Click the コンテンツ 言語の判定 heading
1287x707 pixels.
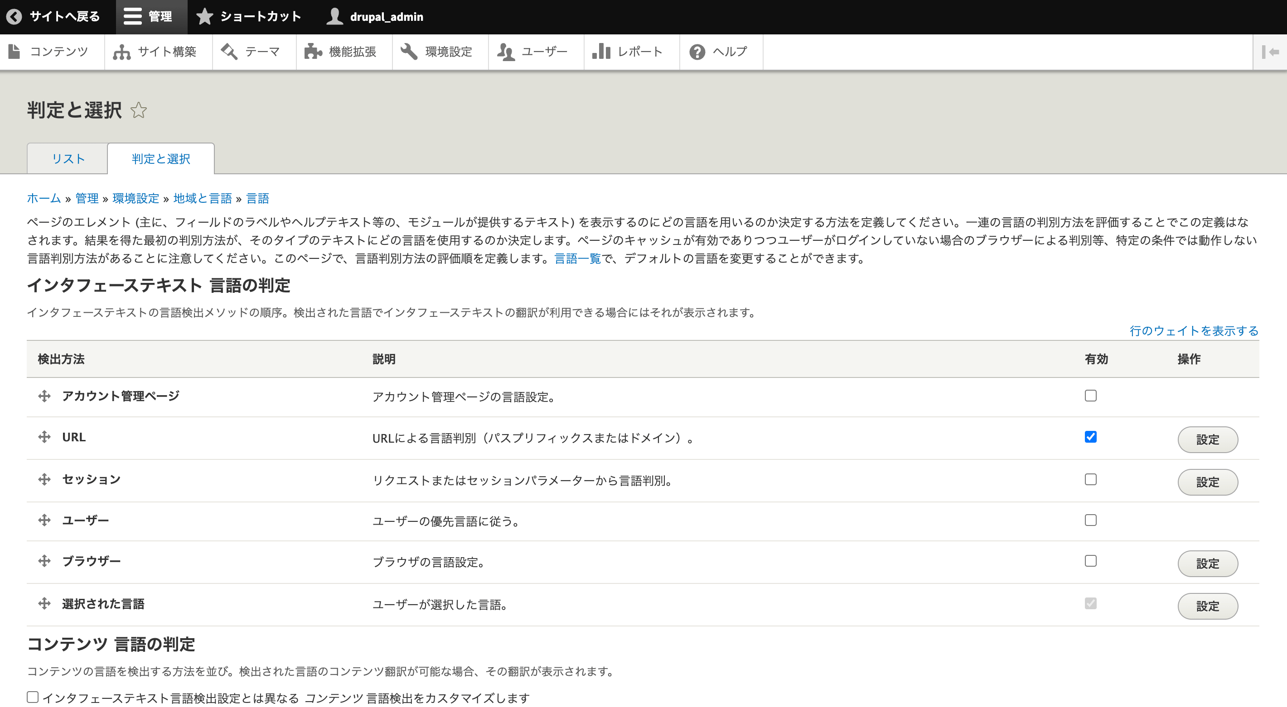tap(111, 644)
